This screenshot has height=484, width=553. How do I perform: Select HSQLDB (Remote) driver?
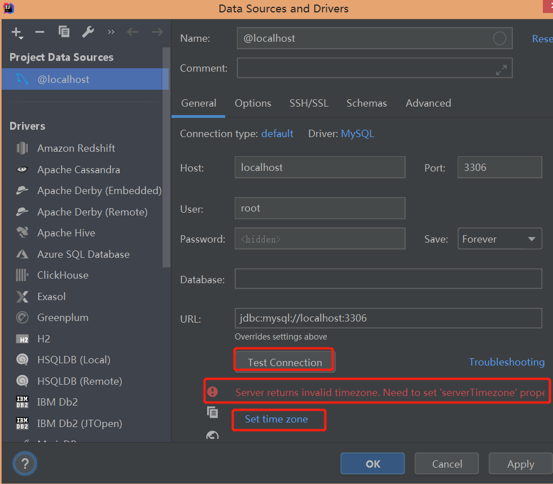(80, 381)
